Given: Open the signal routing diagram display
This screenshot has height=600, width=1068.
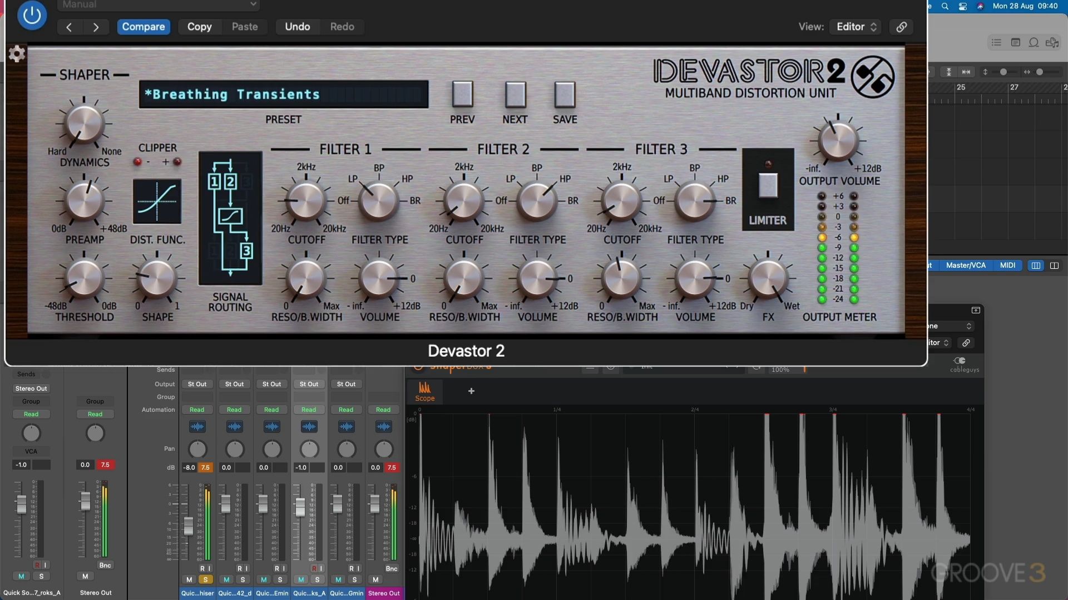Looking at the screenshot, I should (230, 218).
